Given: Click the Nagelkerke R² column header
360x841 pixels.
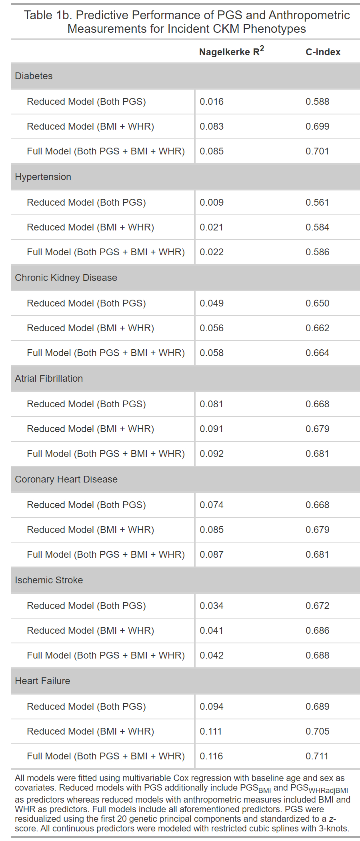Looking at the screenshot, I should tap(231, 52).
